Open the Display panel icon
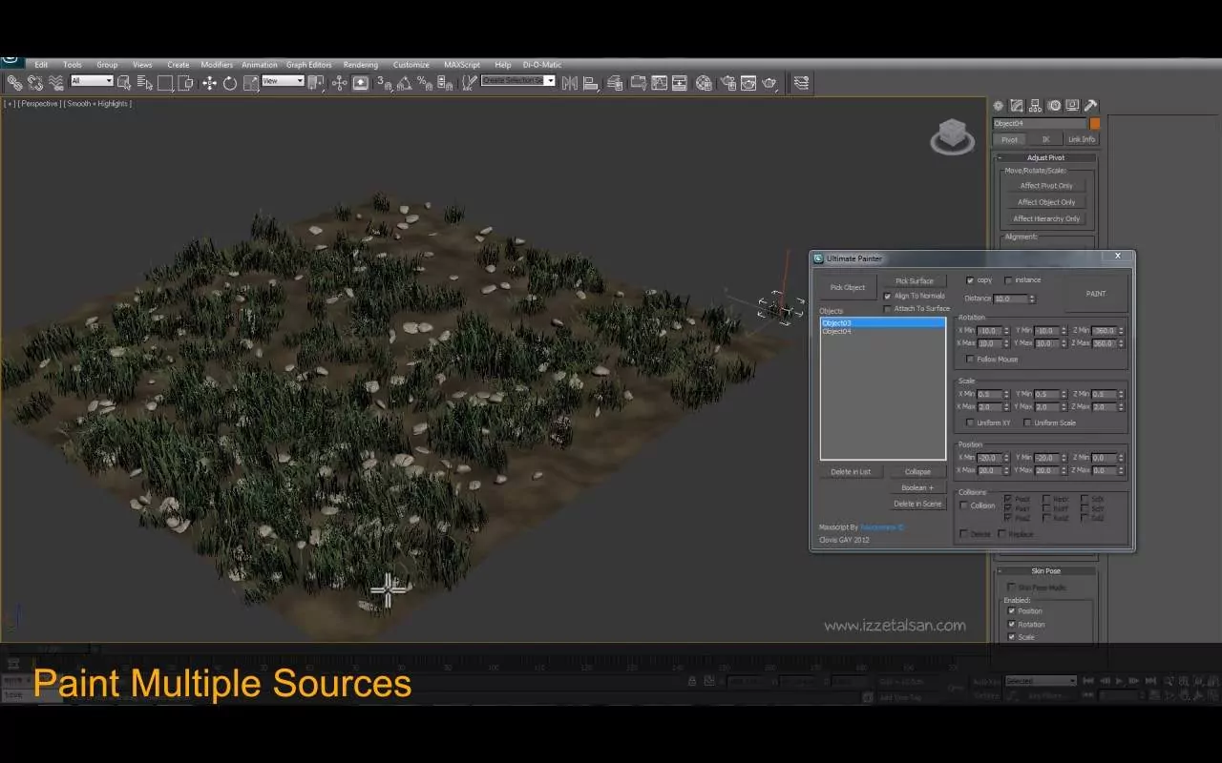The height and width of the screenshot is (763, 1222). tap(1072, 106)
